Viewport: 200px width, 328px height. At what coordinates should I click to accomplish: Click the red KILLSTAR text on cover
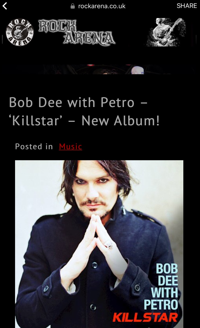point(145,317)
